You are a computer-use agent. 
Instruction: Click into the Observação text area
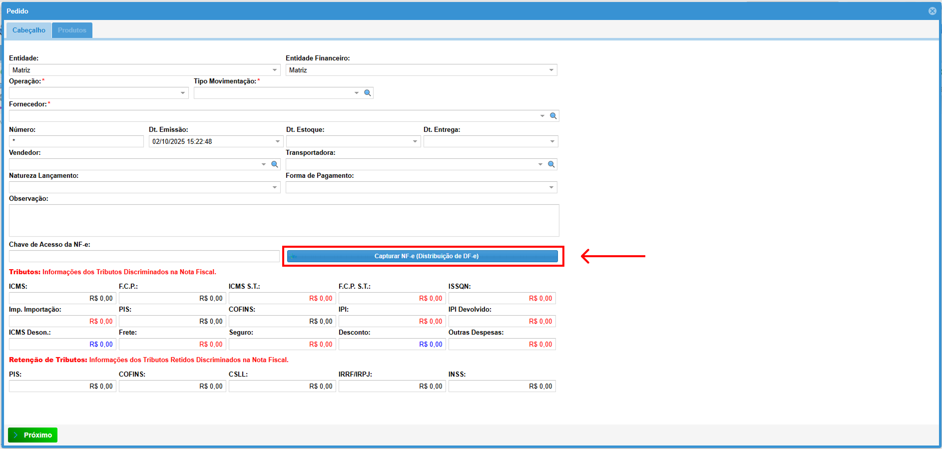coord(284,220)
